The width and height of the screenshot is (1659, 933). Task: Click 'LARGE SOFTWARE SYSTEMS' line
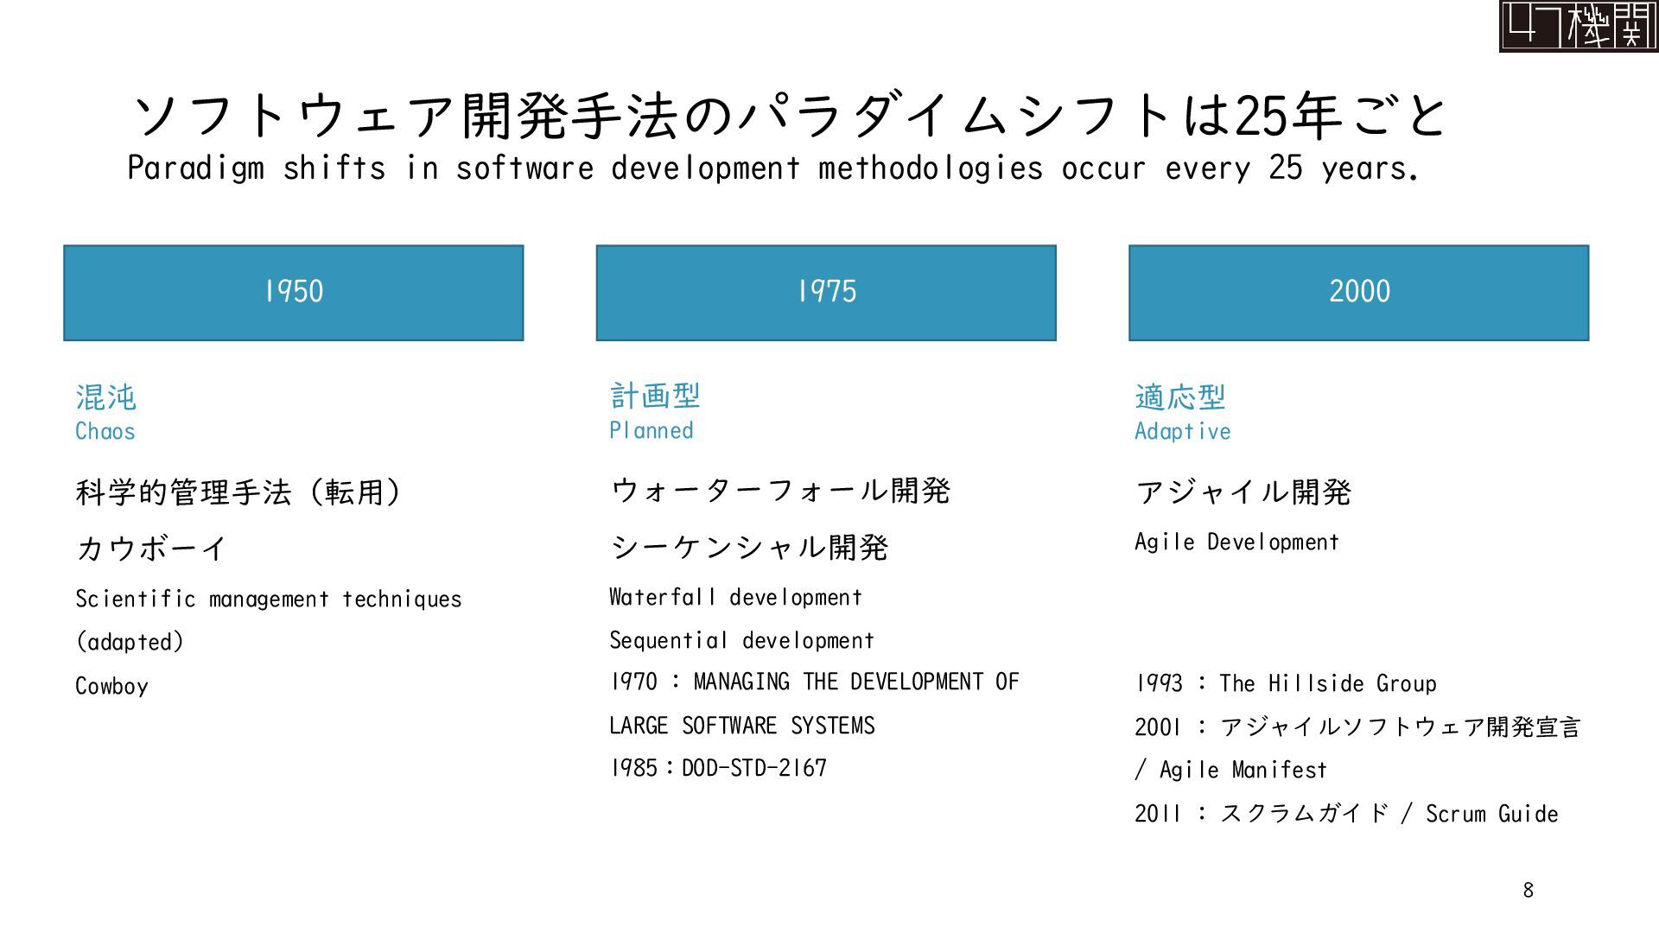pos(742,726)
